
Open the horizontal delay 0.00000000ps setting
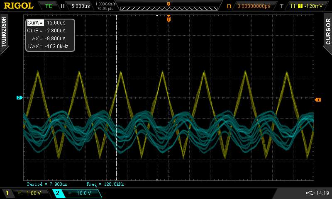253,6
